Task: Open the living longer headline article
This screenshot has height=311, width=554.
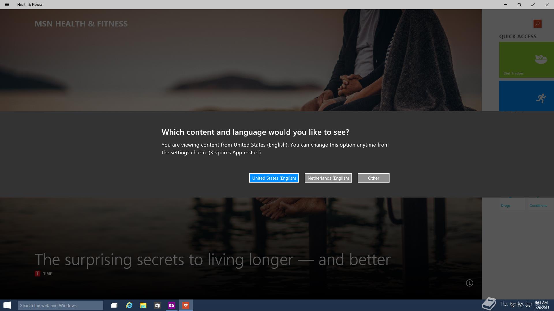Action: (x=212, y=260)
